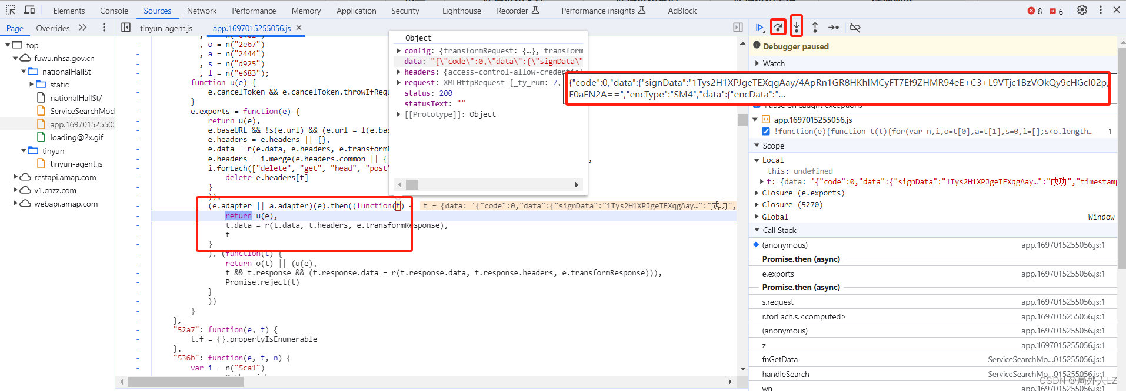Viewport: 1126px width, 391px height.
Task: Expand headers property in Object popup
Action: tap(399, 72)
